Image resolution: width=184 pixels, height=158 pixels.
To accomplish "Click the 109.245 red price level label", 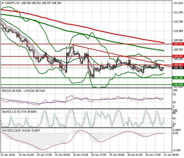I will [178, 56].
